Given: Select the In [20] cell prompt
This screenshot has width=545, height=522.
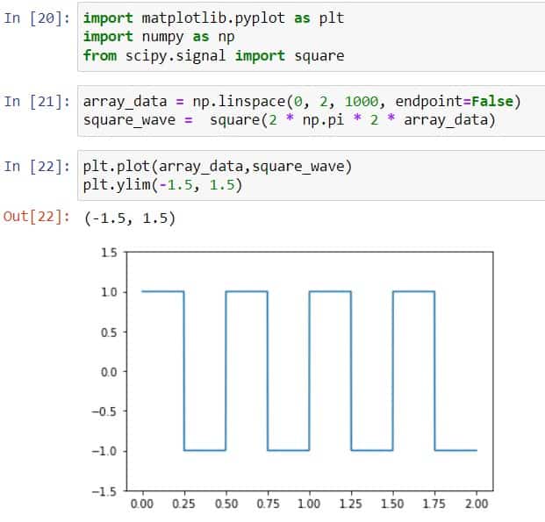Looking at the screenshot, I should tap(37, 18).
